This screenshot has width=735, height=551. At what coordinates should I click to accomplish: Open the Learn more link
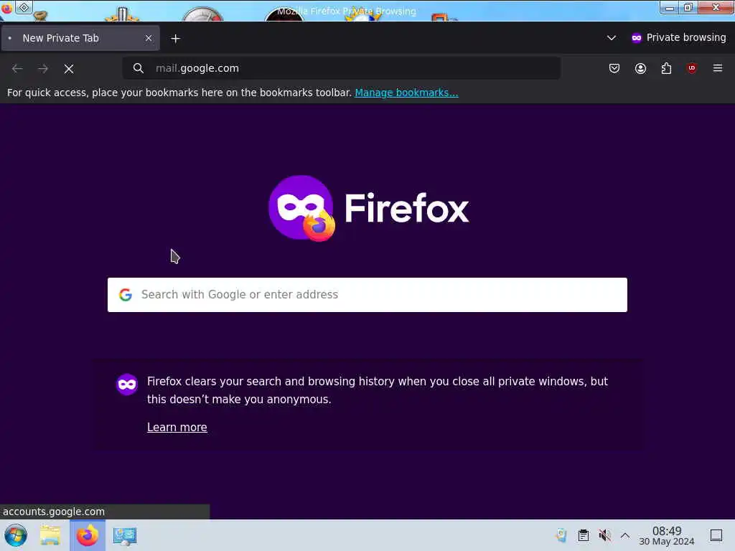(x=177, y=428)
